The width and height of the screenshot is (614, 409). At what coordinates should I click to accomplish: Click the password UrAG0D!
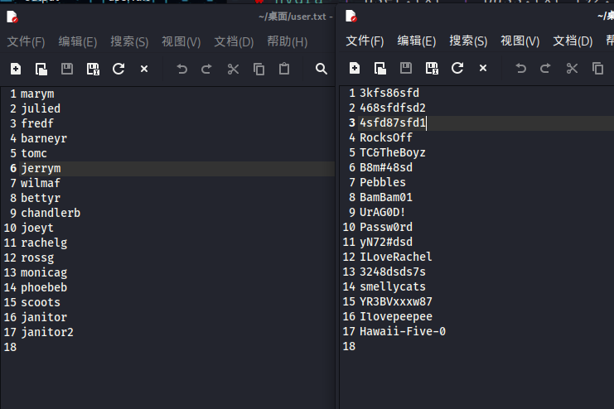point(383,212)
